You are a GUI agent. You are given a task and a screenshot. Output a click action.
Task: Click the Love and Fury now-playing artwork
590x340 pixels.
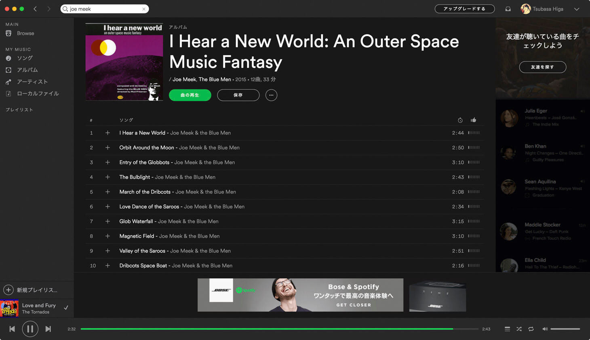[9, 308]
